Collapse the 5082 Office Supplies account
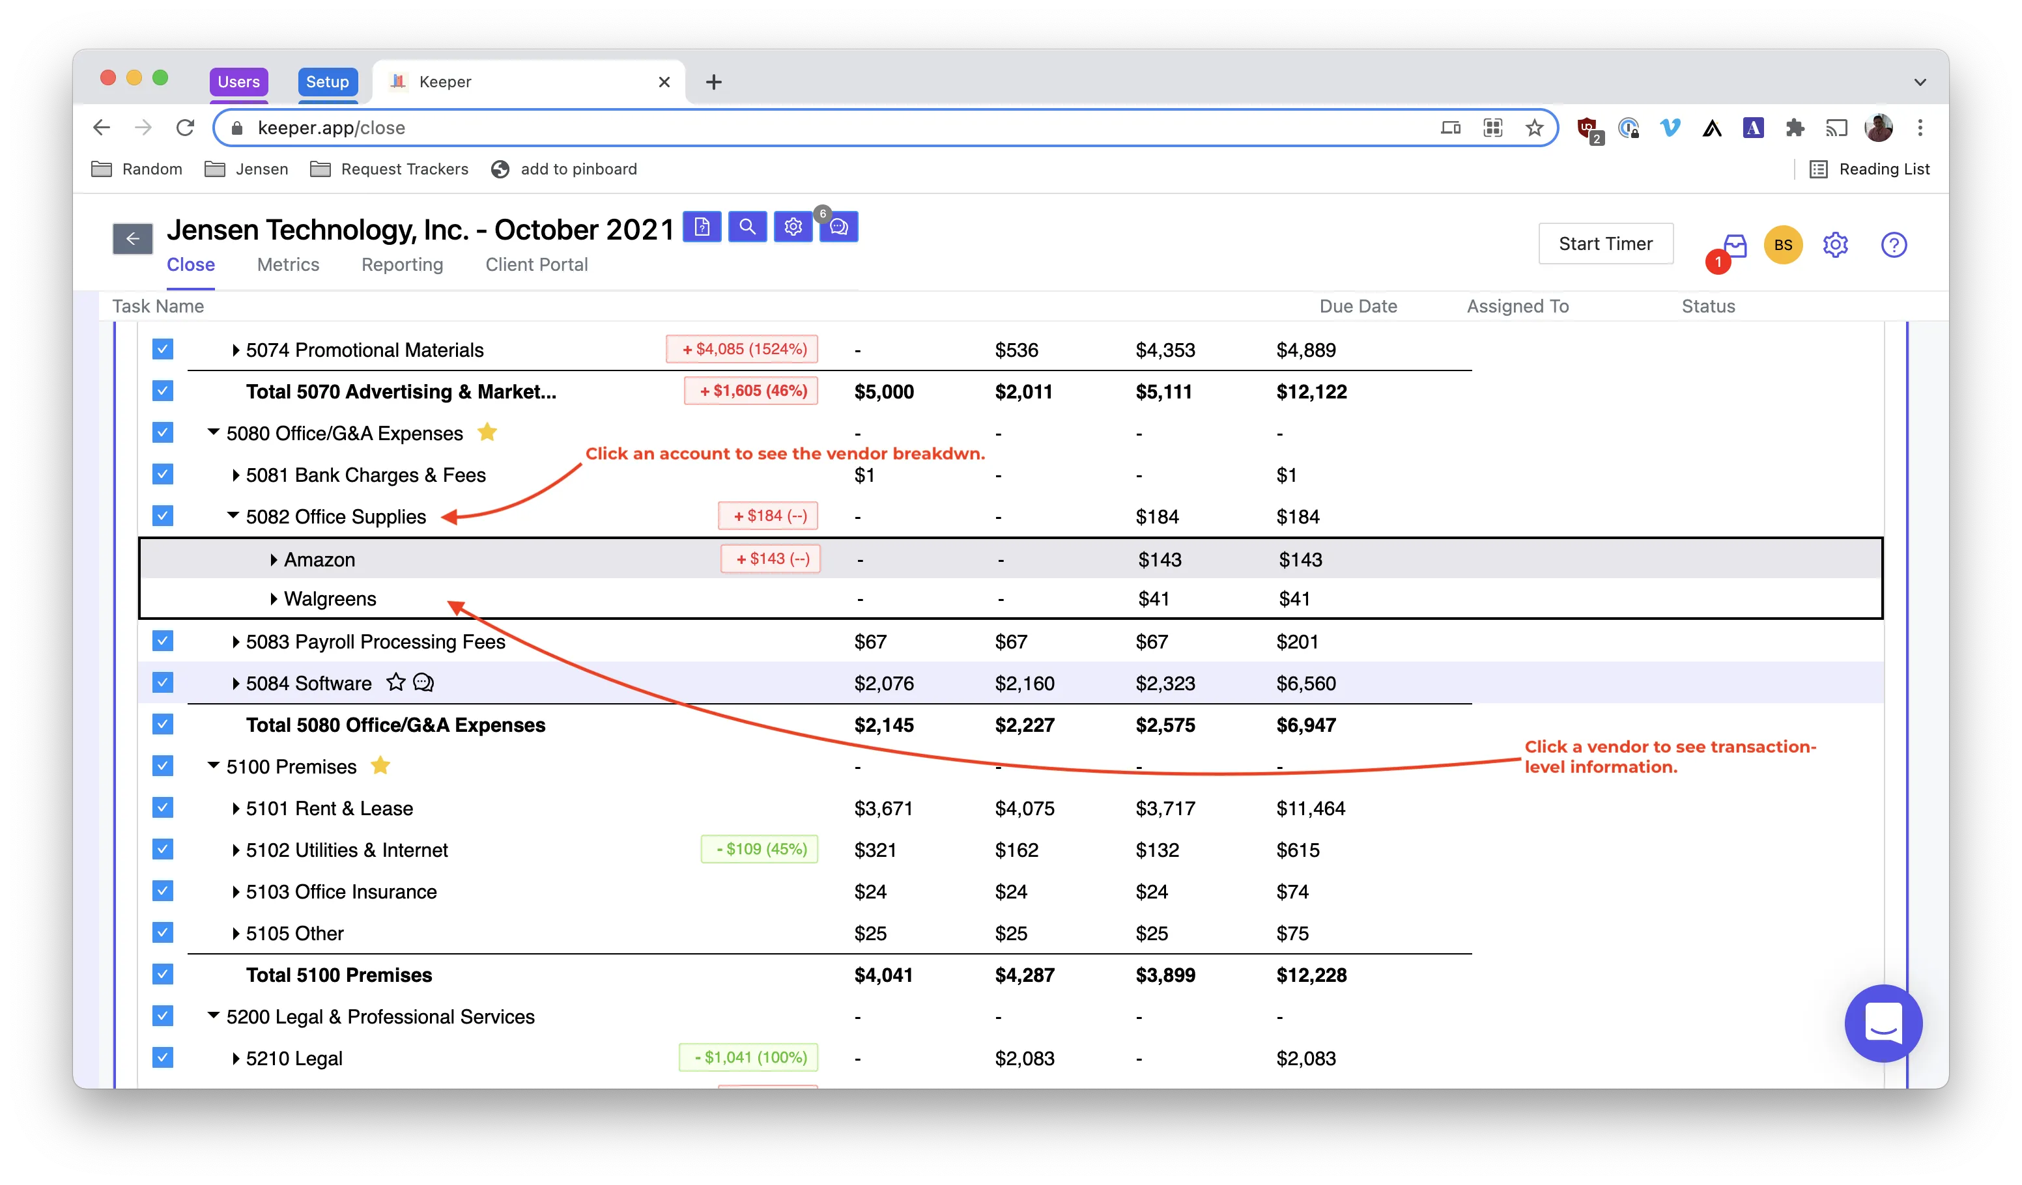Viewport: 2022px width, 1185px height. pyautogui.click(x=233, y=516)
